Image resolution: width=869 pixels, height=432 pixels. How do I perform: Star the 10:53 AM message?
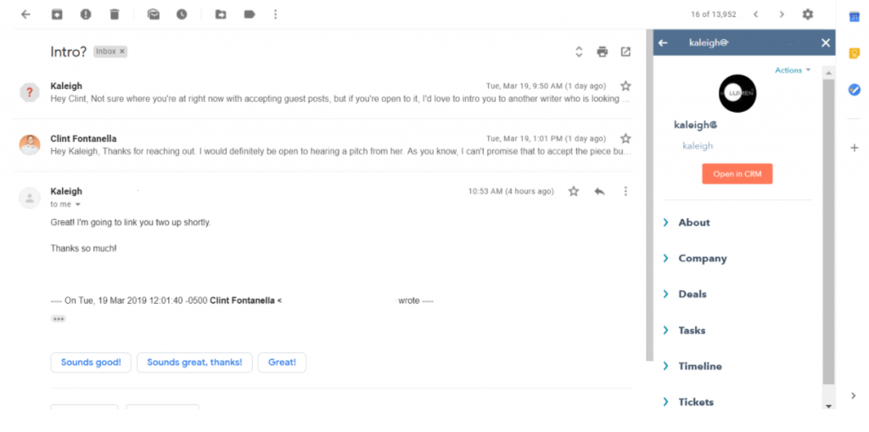click(x=574, y=191)
